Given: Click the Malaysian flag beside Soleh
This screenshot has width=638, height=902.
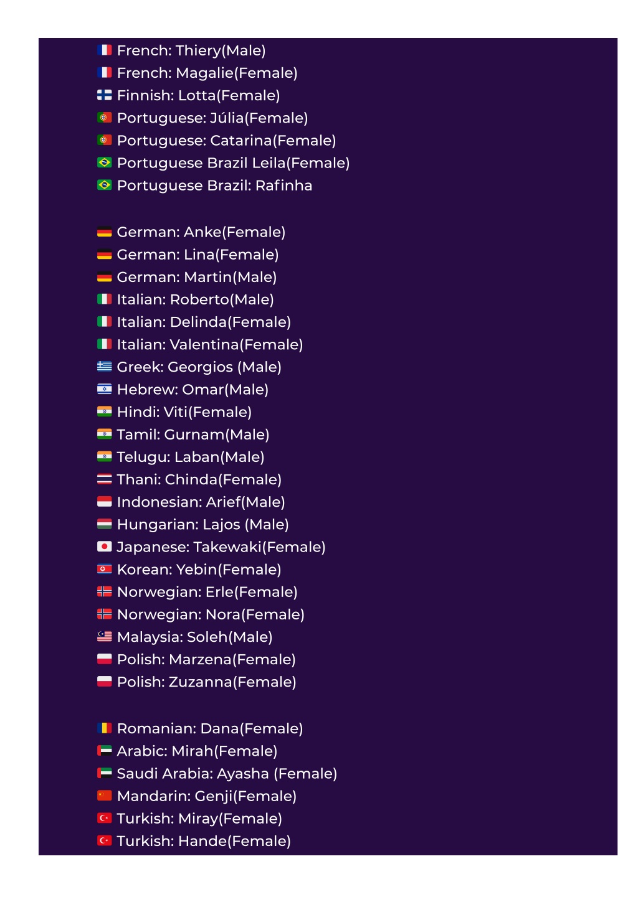Looking at the screenshot, I should (x=104, y=636).
